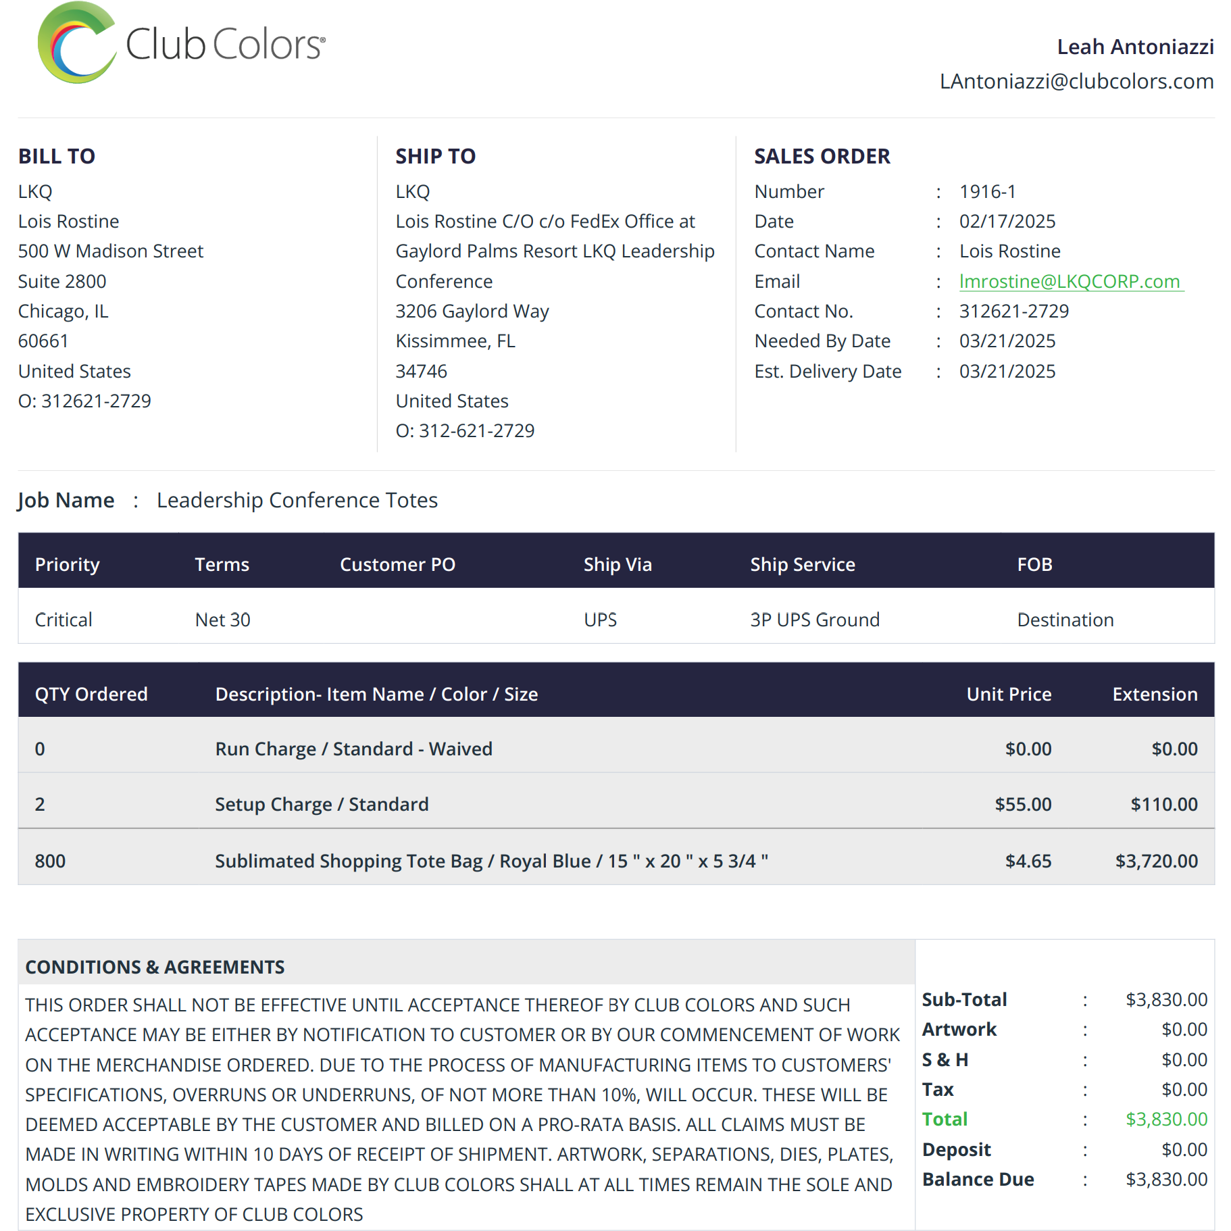Click the Priority column header
The height and width of the screenshot is (1231, 1231).
(x=68, y=564)
